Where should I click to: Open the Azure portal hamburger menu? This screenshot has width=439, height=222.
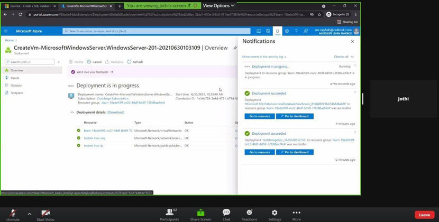[6, 31]
